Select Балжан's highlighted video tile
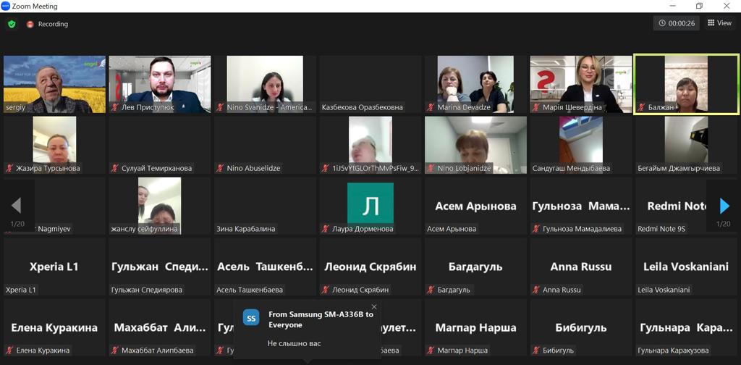741x365 pixels. pyautogui.click(x=686, y=84)
